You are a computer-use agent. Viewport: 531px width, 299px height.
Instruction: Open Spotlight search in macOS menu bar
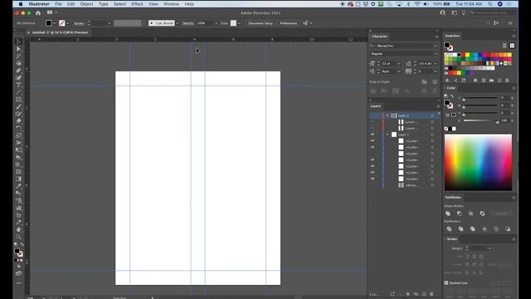(x=490, y=4)
